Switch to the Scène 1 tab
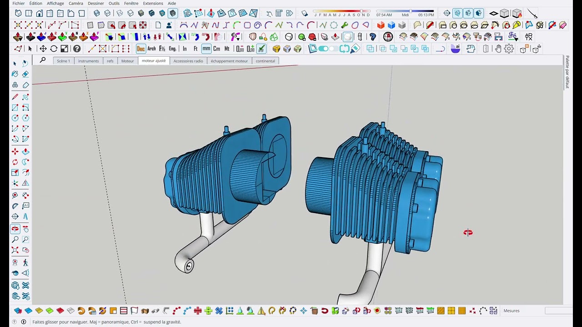 (63, 61)
